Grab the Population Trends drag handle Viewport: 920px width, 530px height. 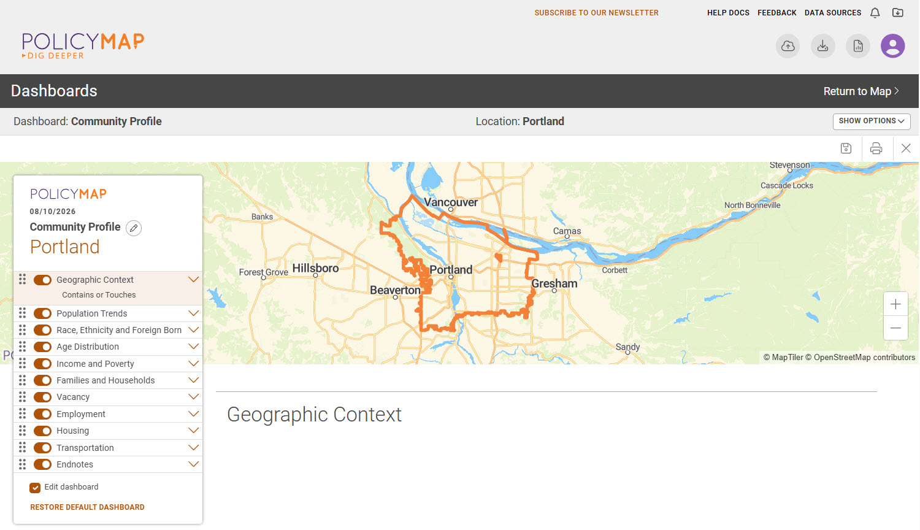coord(23,313)
